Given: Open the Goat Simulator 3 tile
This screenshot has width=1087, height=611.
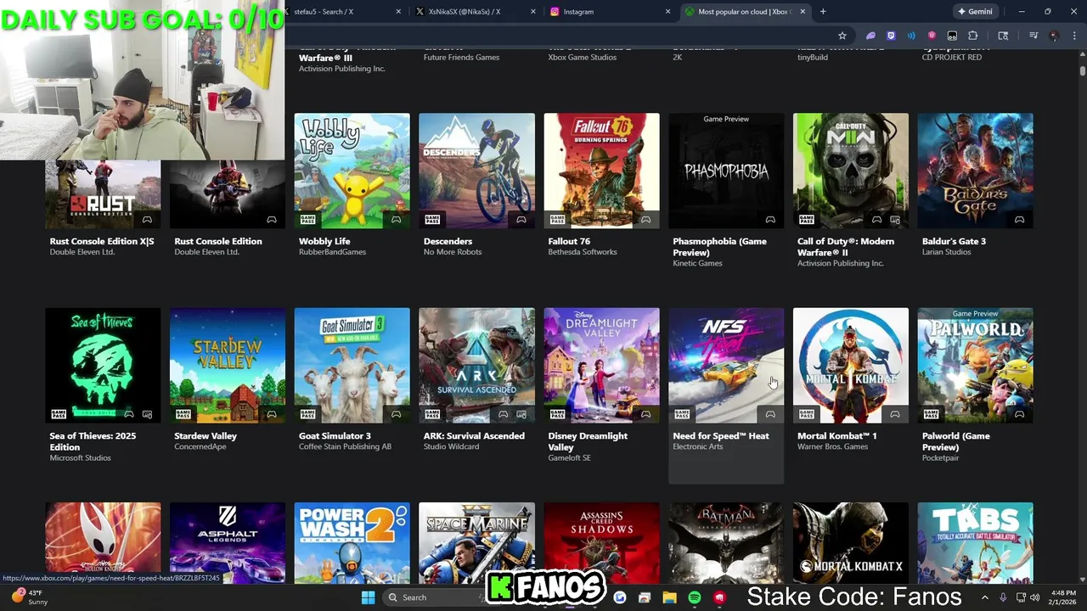Looking at the screenshot, I should (352, 365).
